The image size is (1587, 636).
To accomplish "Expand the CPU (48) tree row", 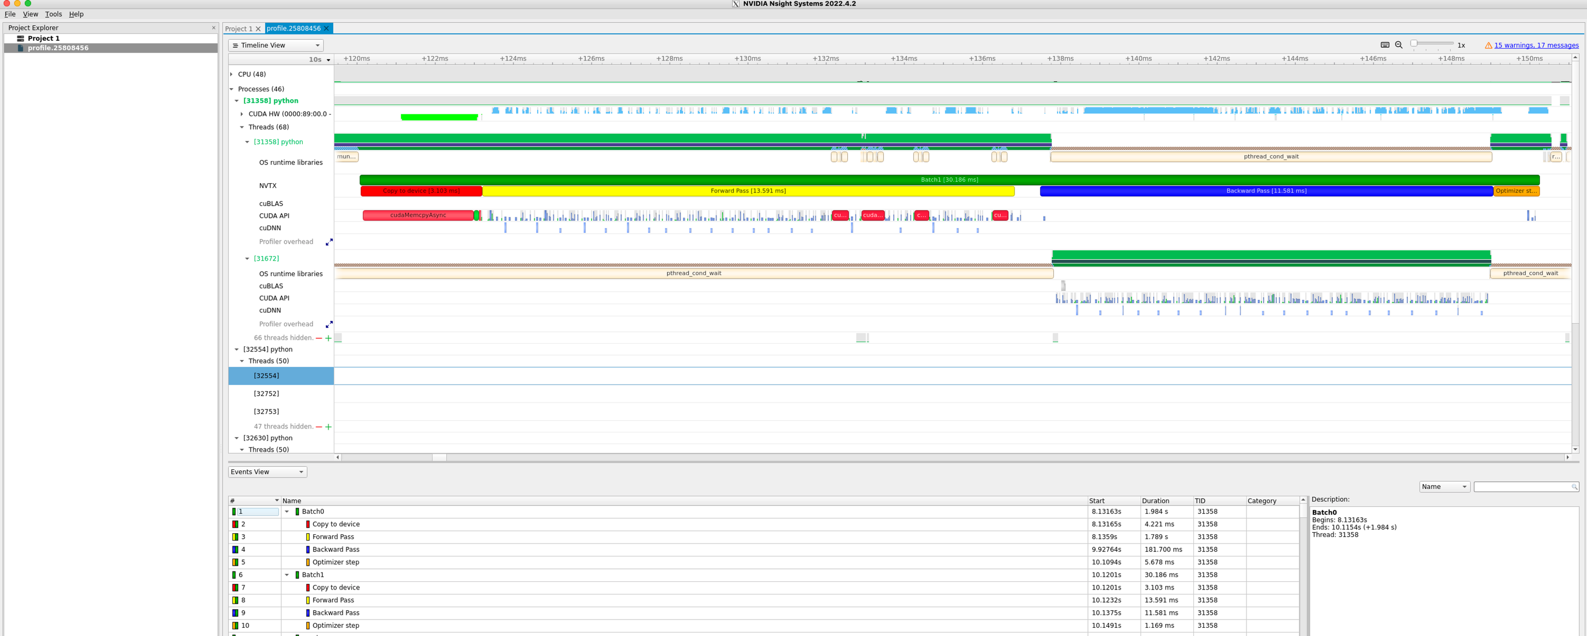I will click(x=231, y=74).
